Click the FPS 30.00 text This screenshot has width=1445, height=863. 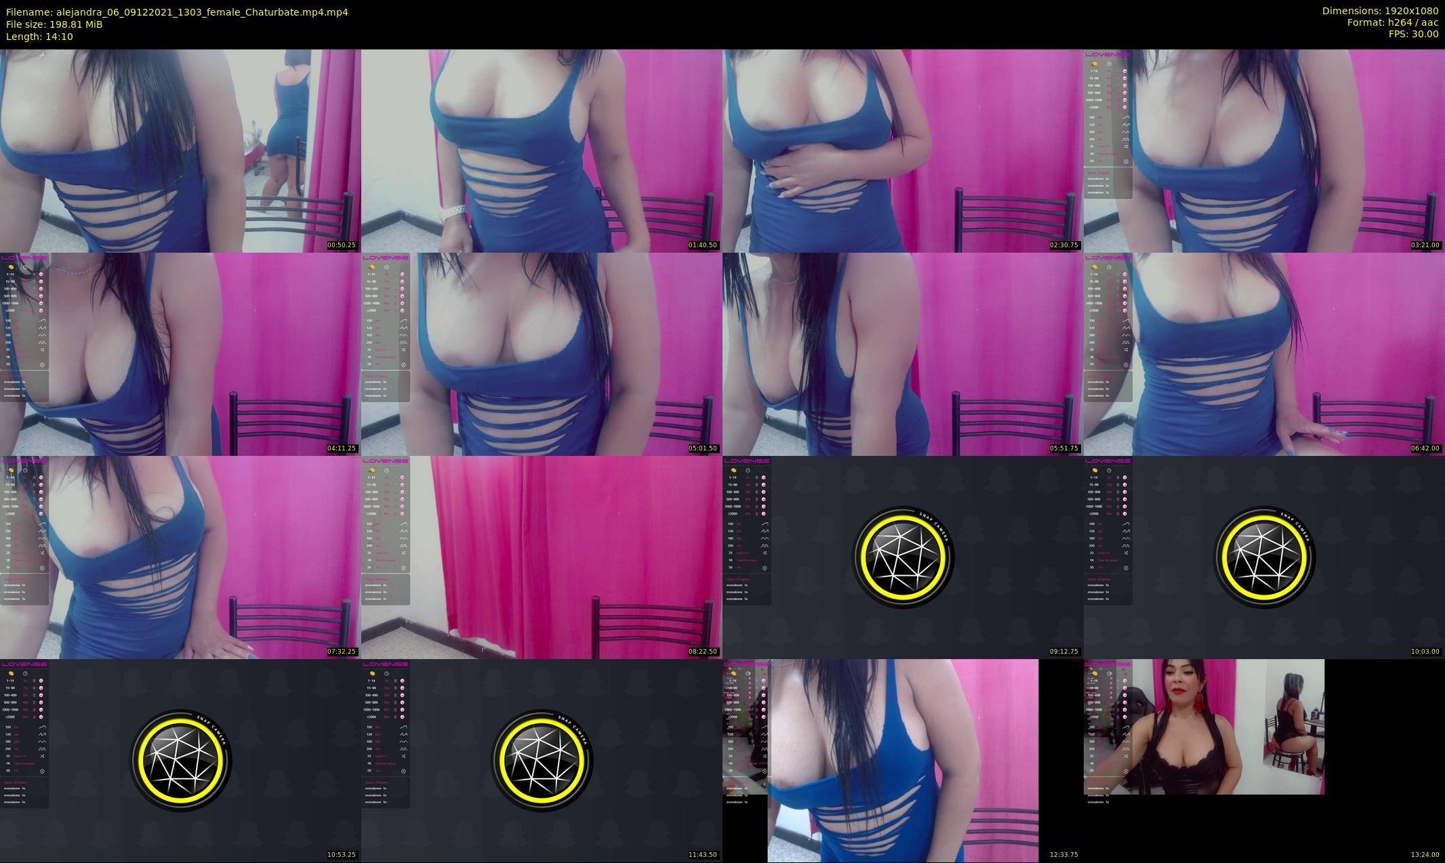point(1413,34)
